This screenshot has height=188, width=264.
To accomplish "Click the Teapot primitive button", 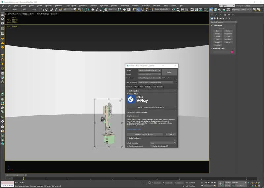I will 217,42.
